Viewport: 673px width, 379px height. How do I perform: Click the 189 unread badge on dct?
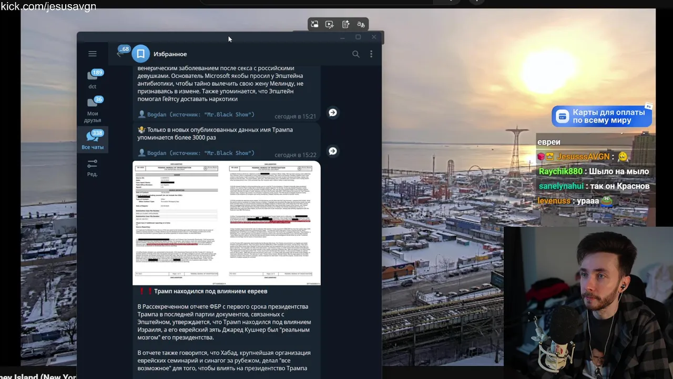(x=97, y=73)
